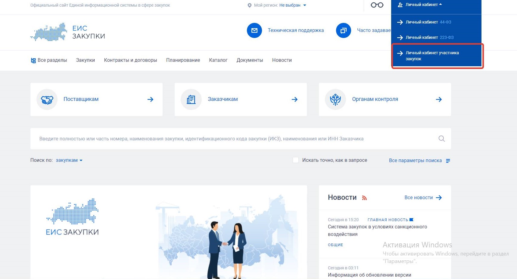Image resolution: width=517 pixels, height=279 pixels.
Task: Click the arrow on the Заказчикам card
Action: point(295,99)
